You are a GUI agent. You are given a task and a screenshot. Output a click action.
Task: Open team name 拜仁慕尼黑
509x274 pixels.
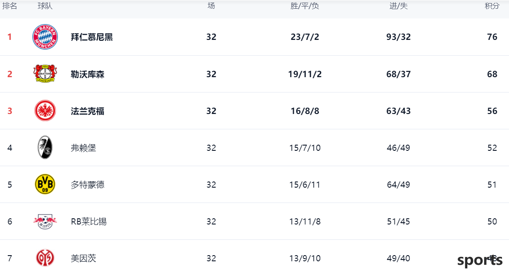click(92, 37)
